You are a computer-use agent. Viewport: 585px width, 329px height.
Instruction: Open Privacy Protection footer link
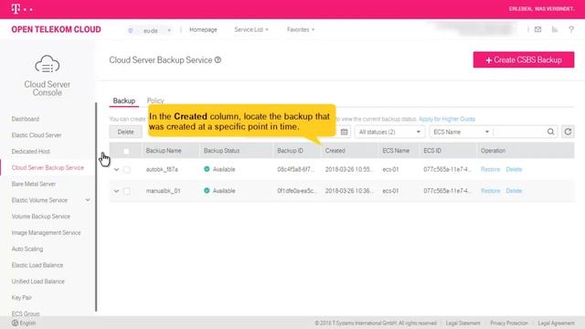[509, 323]
